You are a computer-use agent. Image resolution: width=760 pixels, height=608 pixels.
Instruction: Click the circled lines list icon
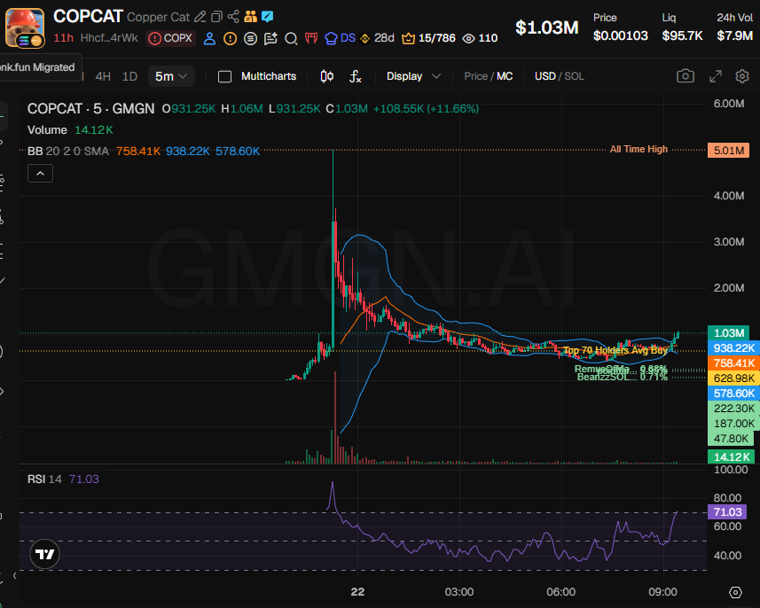250,38
